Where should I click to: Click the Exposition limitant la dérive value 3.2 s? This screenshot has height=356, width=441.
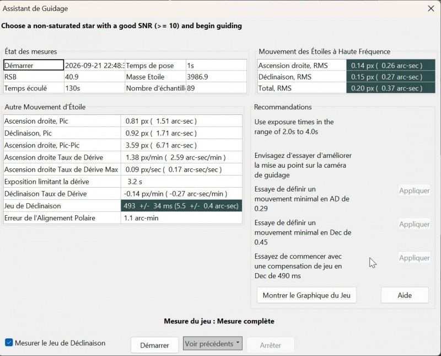pyautogui.click(x=181, y=182)
